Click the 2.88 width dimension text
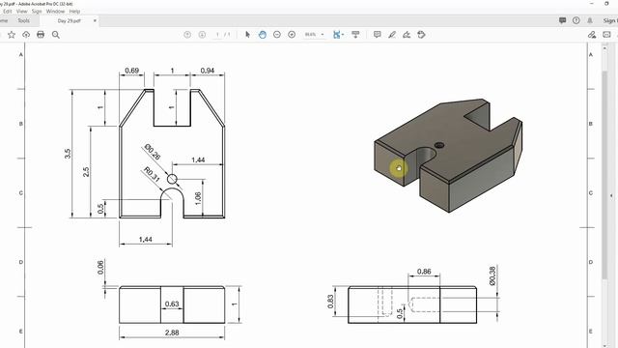618x348 pixels. (172, 333)
